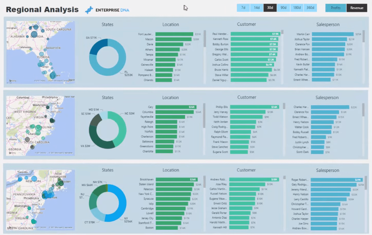Viewport: 372px width, 235px height.
Task: Click the second Customer chart scrollbar
Action: point(284,106)
